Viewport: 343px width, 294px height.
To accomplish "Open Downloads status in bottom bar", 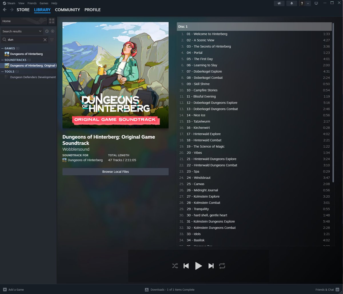I will (169, 289).
